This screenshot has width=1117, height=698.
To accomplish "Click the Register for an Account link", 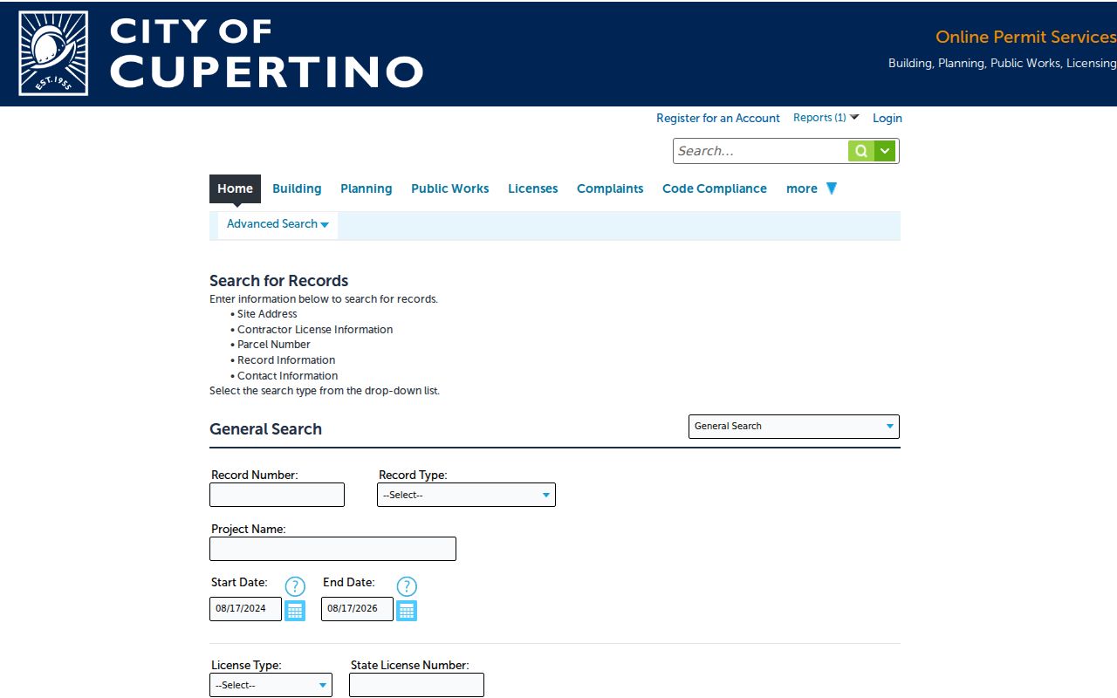I will point(718,118).
